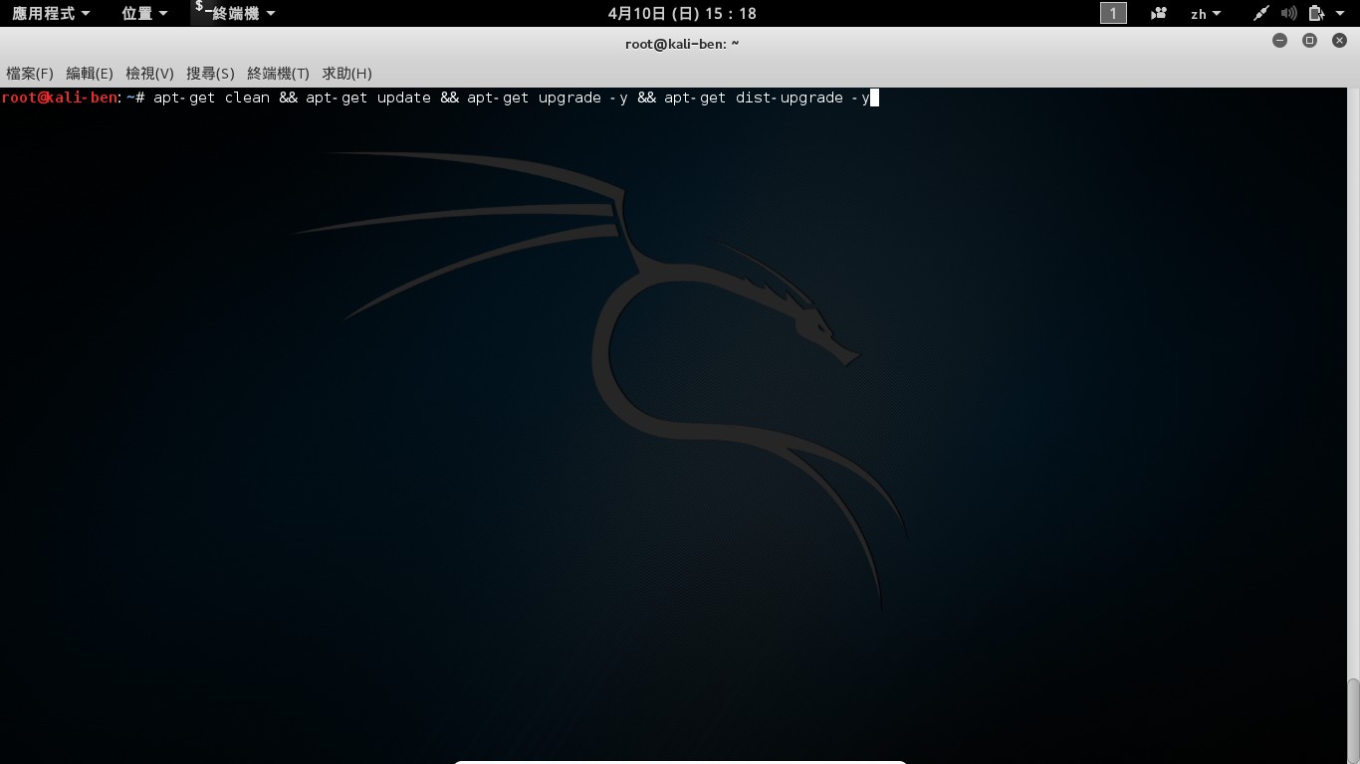Minimize the root@kali-ben terminal window
The height and width of the screenshot is (764, 1360).
pyautogui.click(x=1279, y=41)
